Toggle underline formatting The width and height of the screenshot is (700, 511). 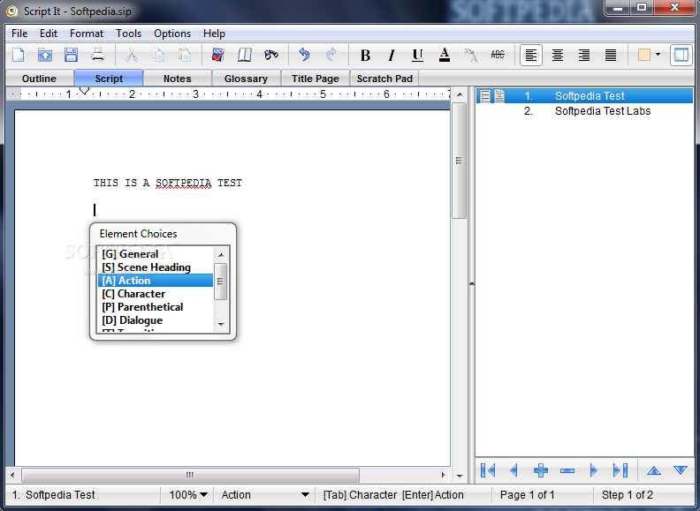click(418, 55)
